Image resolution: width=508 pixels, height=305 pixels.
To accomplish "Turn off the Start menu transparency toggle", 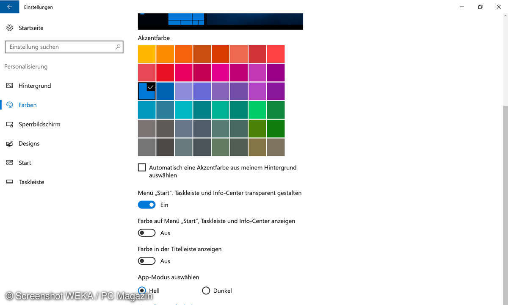I will point(146,205).
